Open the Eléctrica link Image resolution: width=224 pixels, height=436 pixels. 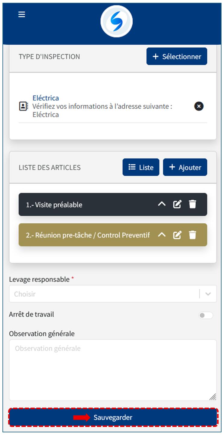[46, 98]
